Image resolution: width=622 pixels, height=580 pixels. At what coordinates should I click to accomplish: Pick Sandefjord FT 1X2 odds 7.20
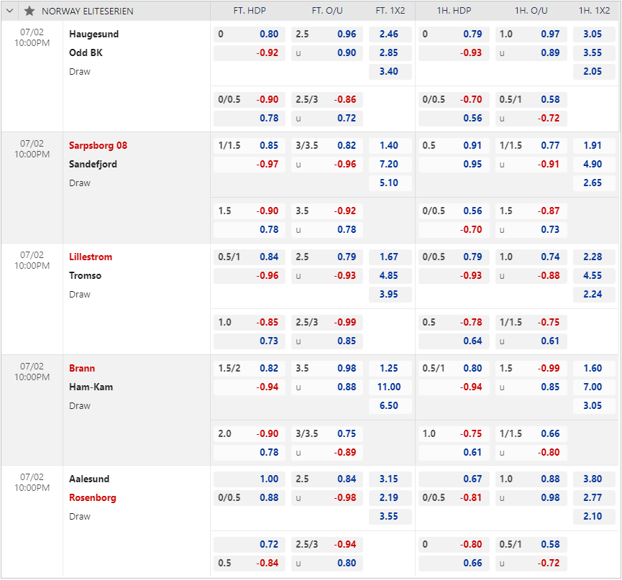click(x=390, y=164)
